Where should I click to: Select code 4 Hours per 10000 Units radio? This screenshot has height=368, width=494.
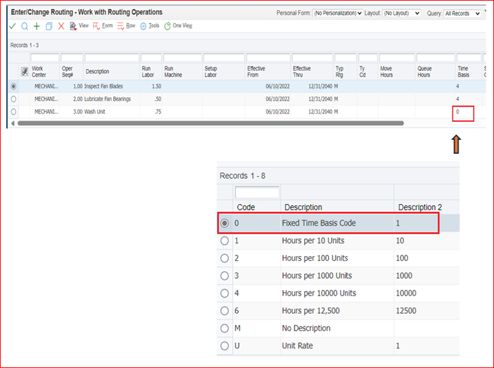coord(225,293)
